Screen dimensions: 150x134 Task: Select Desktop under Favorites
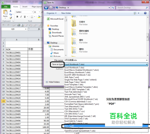click(54, 29)
